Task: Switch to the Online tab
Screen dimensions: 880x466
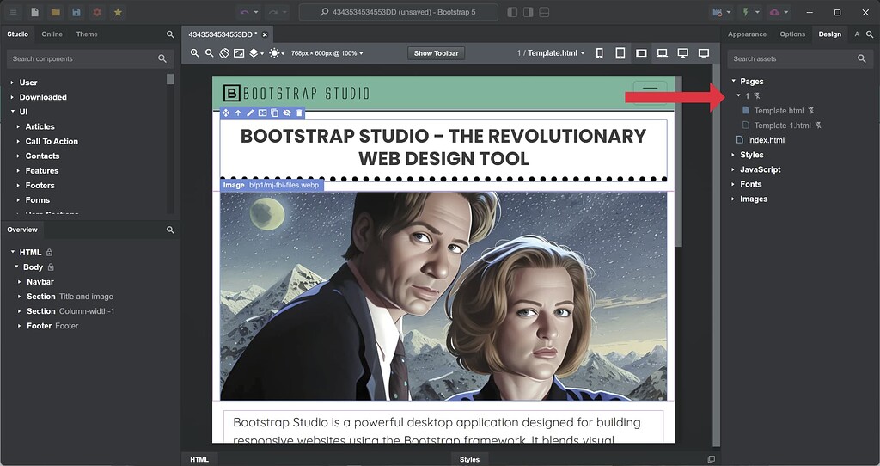Action: click(x=52, y=34)
